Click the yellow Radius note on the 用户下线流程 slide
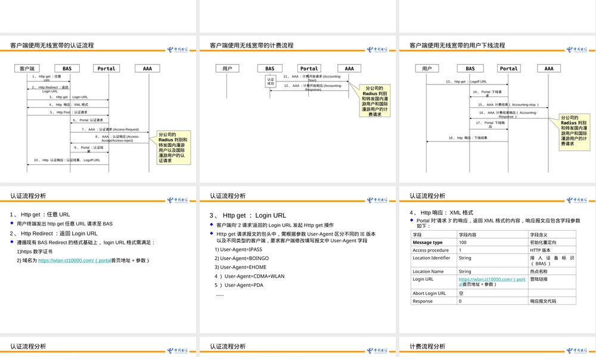Viewport: 596px width, 357px height. point(575,132)
